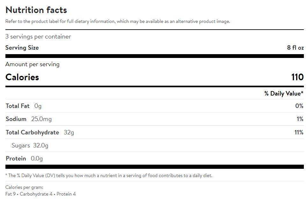Click the 1% sodium daily value
Viewport: 308px width, 200px height.
point(300,119)
